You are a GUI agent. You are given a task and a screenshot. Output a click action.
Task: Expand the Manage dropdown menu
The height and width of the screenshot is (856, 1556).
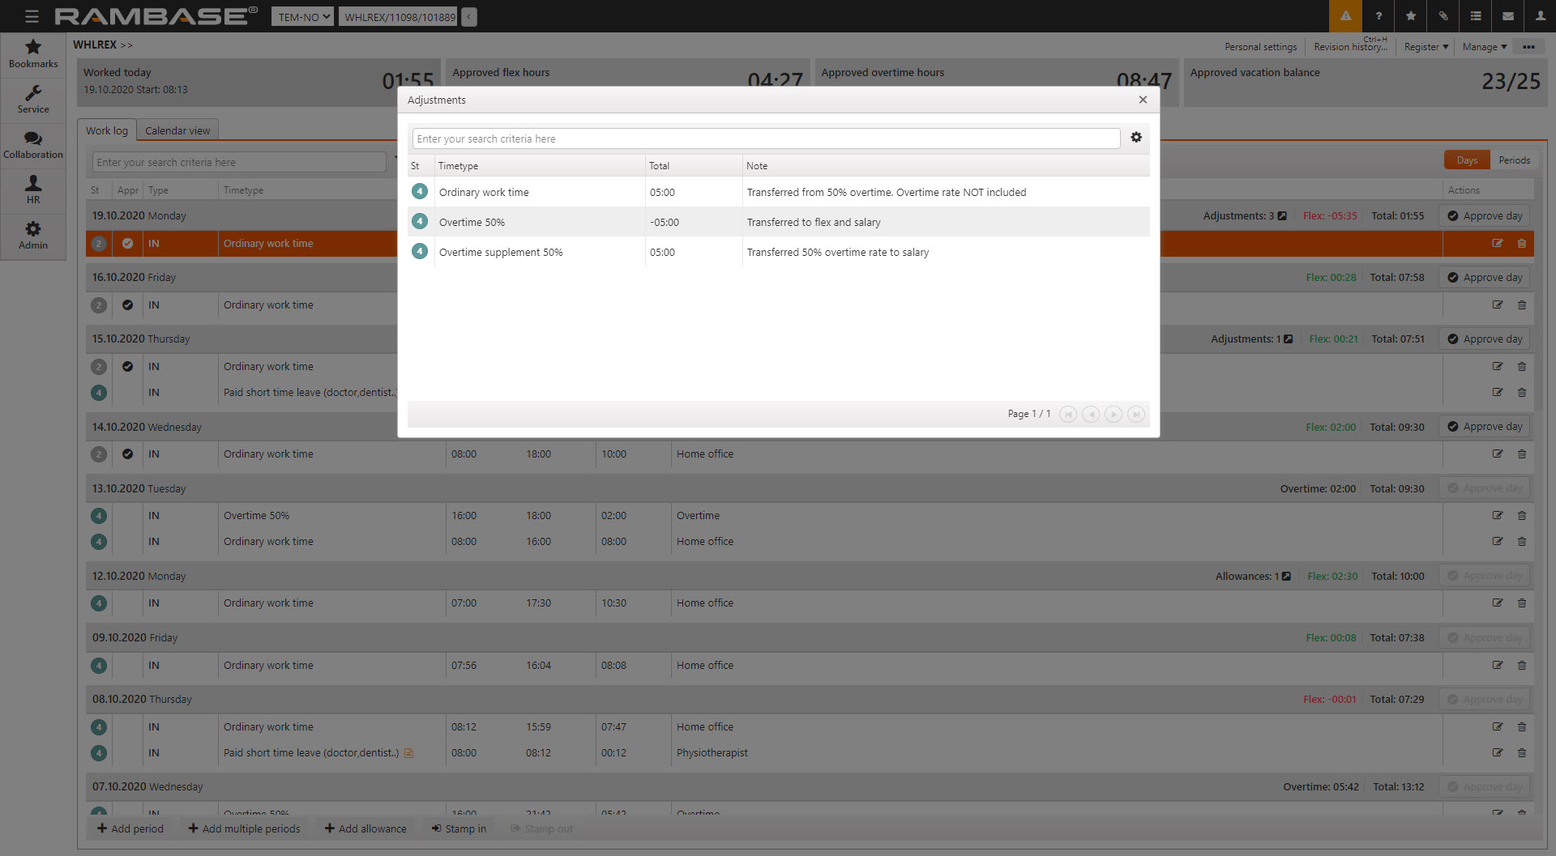1484,47
